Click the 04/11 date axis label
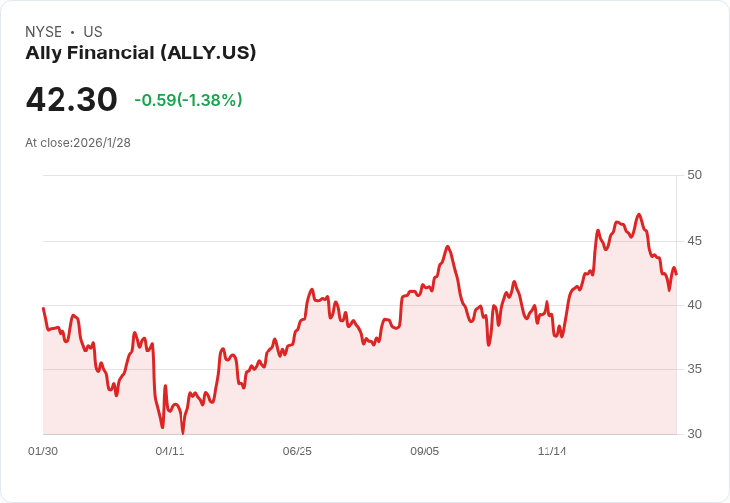Image resolution: width=730 pixels, height=503 pixels. pyautogui.click(x=170, y=451)
